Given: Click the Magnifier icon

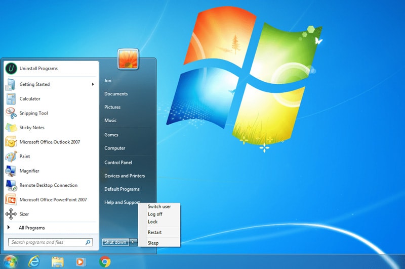Looking at the screenshot, I should pyautogui.click(x=11, y=171).
